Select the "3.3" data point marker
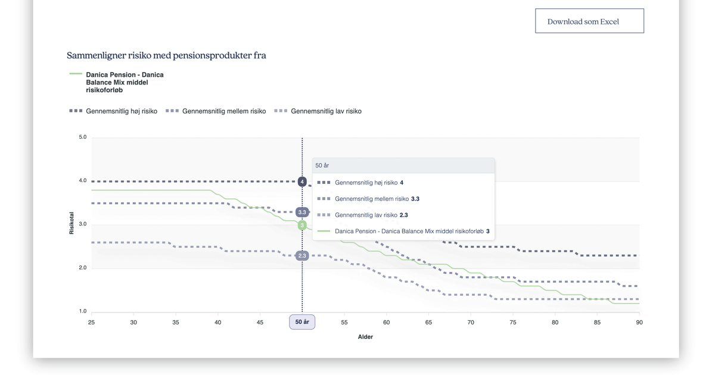The height and width of the screenshot is (375, 715). [x=302, y=212]
